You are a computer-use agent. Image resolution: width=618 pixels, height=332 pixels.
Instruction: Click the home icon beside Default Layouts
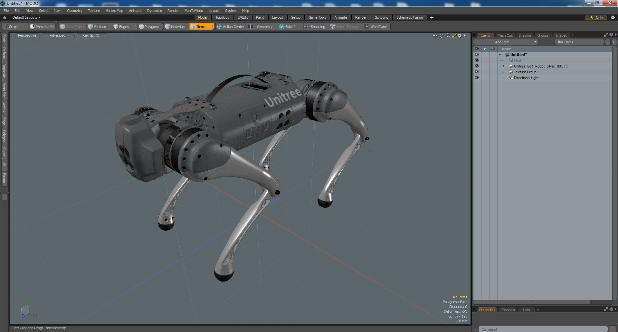click(5, 17)
